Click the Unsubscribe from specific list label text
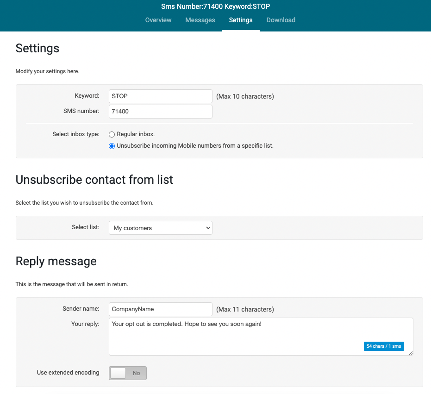 tap(195, 146)
